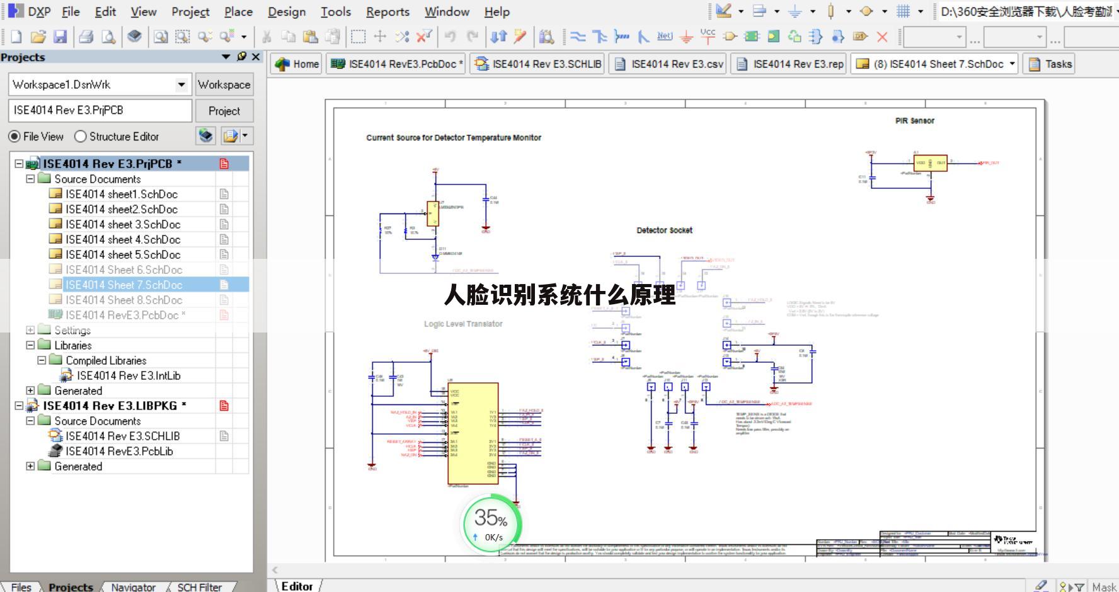The height and width of the screenshot is (592, 1119).
Task: Fit the whole document in view
Action: pyautogui.click(x=161, y=37)
